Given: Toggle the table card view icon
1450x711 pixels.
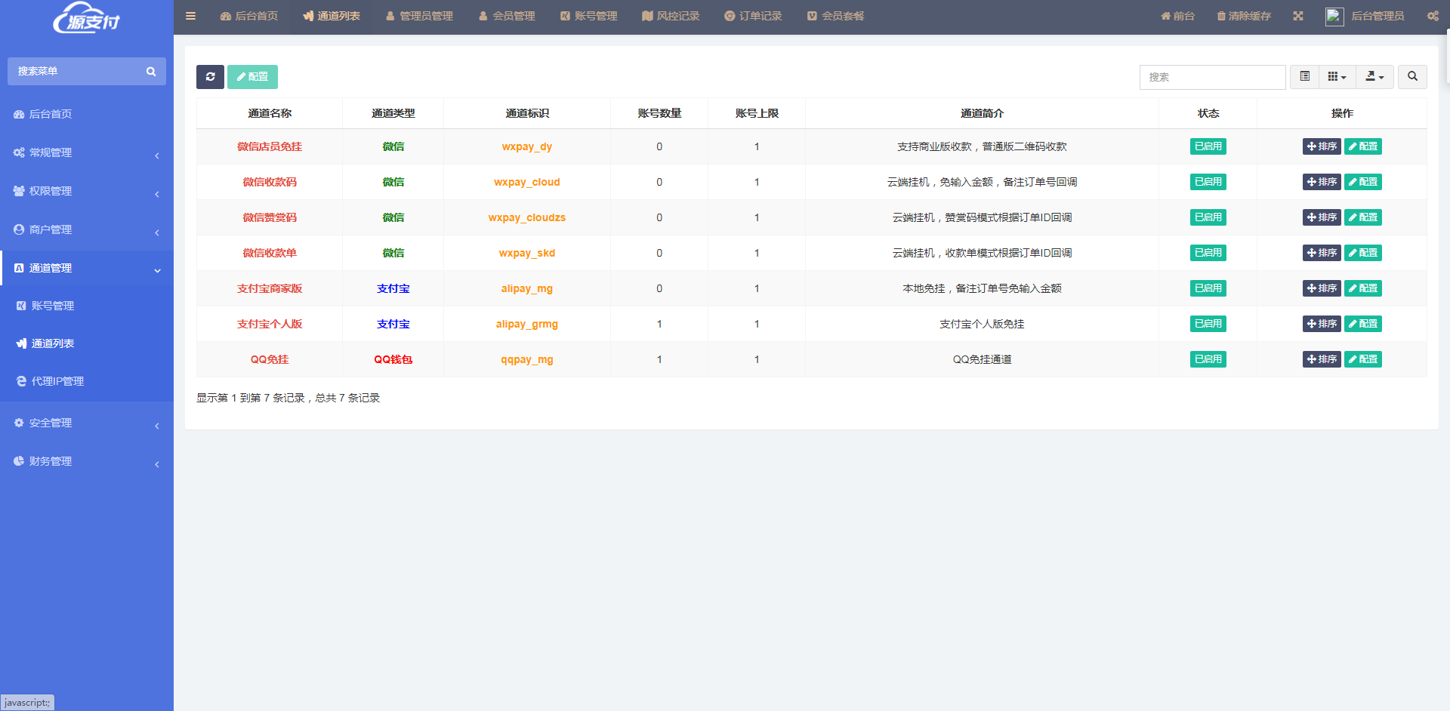Looking at the screenshot, I should (x=1304, y=76).
